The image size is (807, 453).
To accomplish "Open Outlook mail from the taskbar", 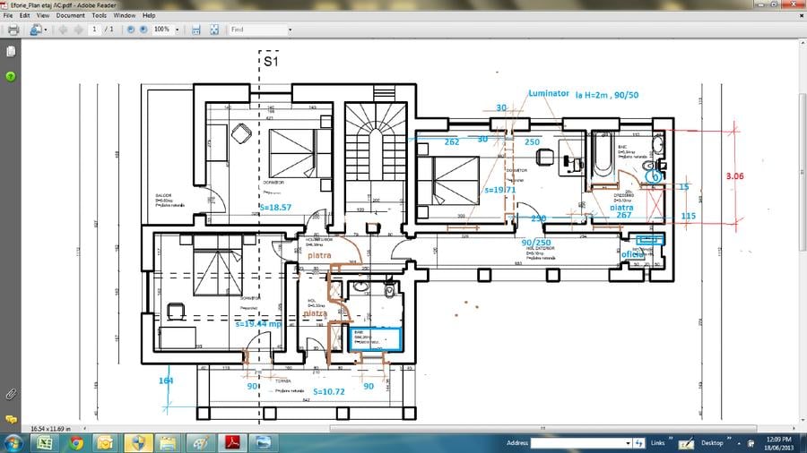I will (x=106, y=443).
